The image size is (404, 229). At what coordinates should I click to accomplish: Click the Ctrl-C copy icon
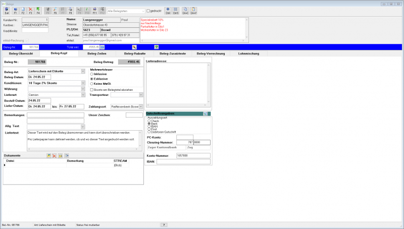point(185,11)
